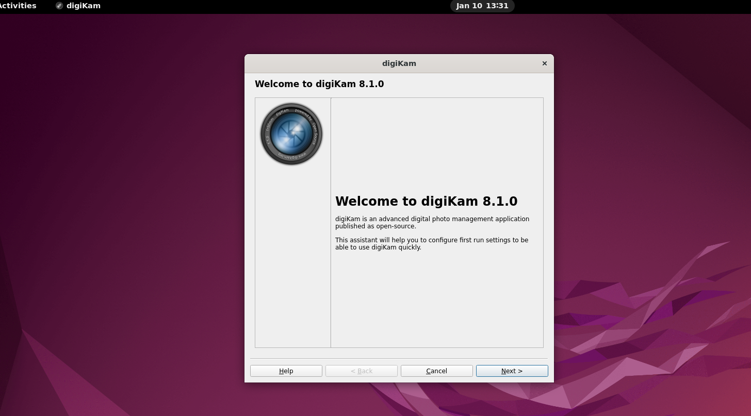Open the clock showing Jan 10 13:31
Image resolution: width=751 pixels, height=416 pixels.
click(x=482, y=6)
